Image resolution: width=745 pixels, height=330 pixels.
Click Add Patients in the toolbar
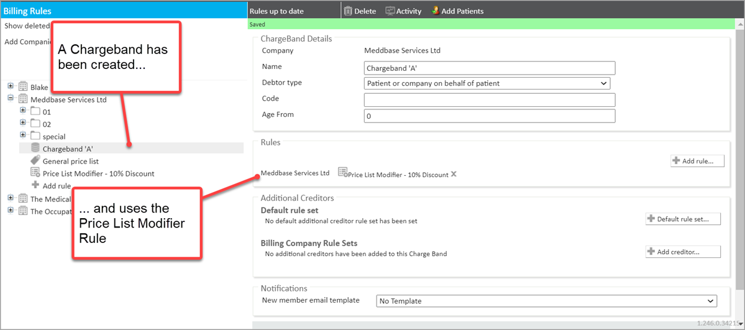tap(457, 11)
